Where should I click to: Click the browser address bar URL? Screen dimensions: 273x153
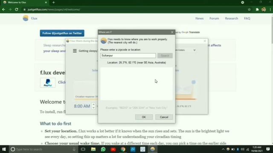(x=54, y=9)
